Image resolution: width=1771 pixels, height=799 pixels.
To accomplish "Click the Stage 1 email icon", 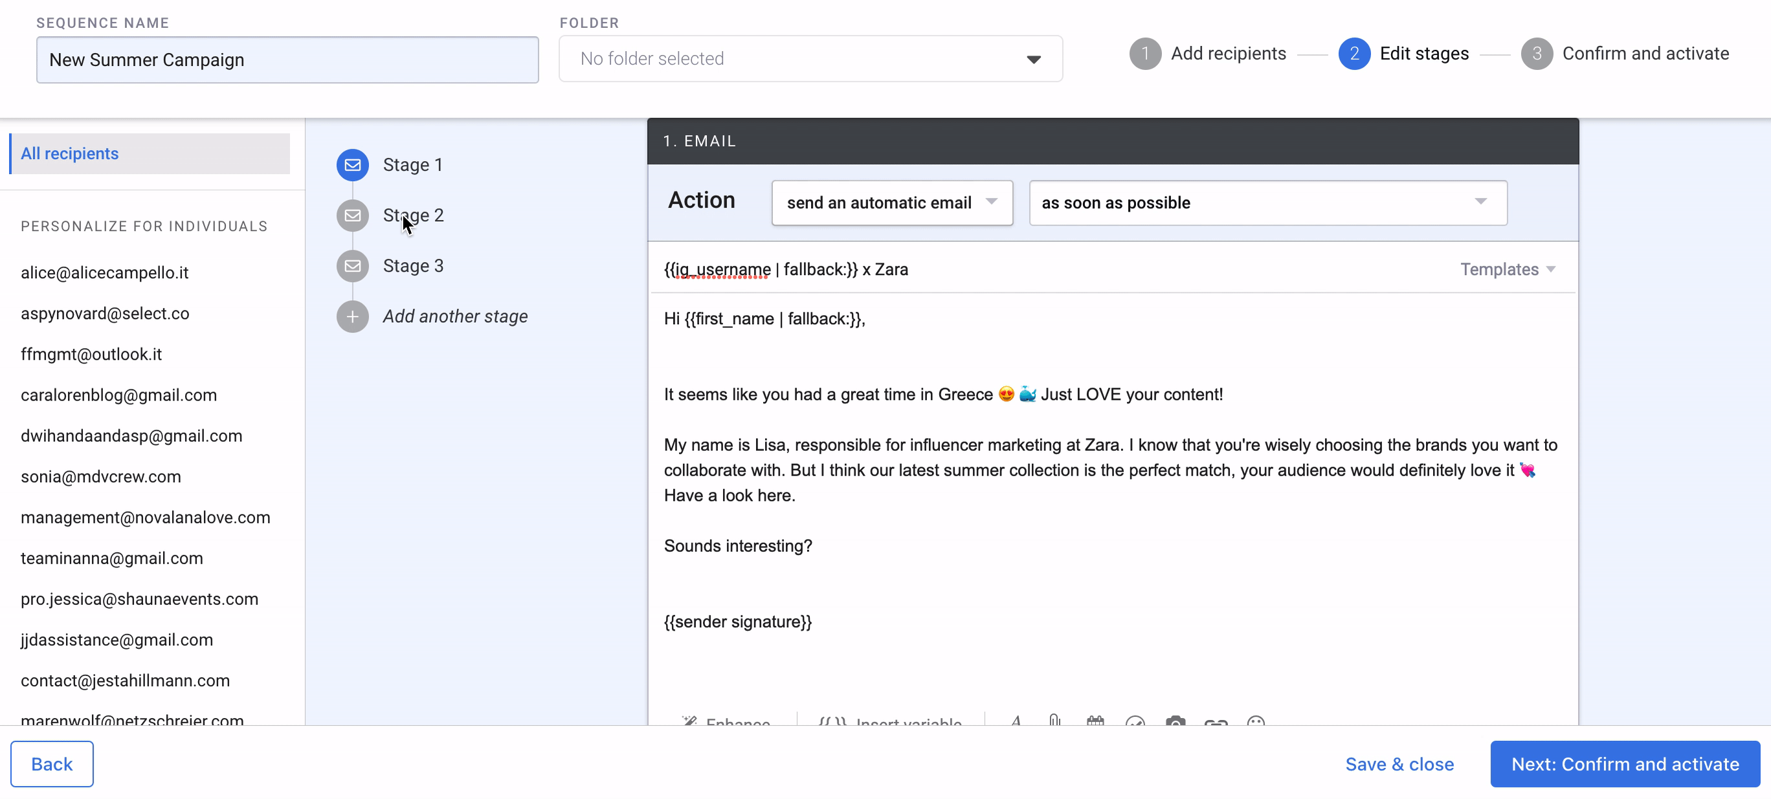I will pyautogui.click(x=352, y=165).
